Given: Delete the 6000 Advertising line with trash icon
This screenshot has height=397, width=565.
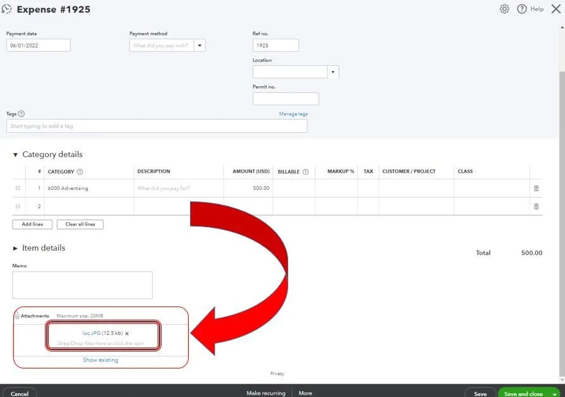Looking at the screenshot, I should (535, 187).
